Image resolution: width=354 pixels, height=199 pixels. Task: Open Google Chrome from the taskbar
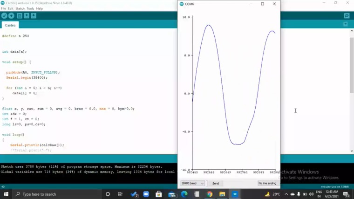click(x=210, y=194)
